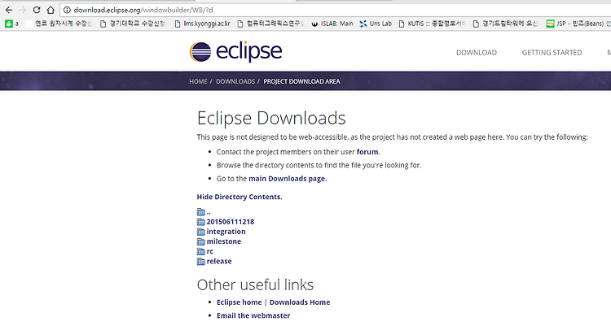611x330 pixels.
Task: Open the Downloads Home link
Action: click(300, 302)
